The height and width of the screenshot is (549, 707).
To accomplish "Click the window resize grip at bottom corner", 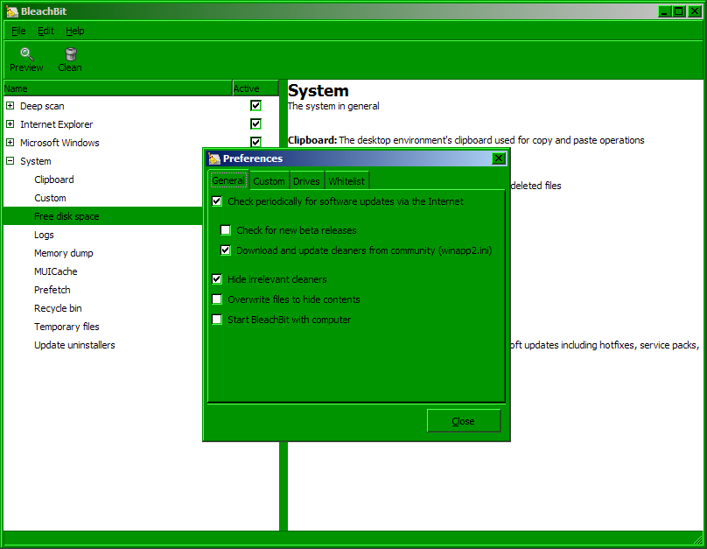I will pyautogui.click(x=698, y=538).
